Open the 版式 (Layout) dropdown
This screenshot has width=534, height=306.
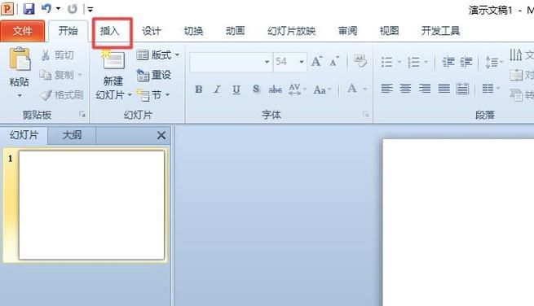coord(157,55)
